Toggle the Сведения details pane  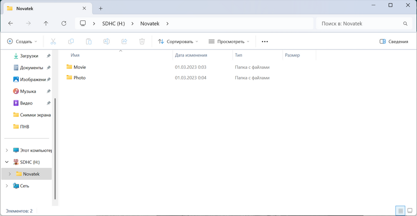click(394, 41)
